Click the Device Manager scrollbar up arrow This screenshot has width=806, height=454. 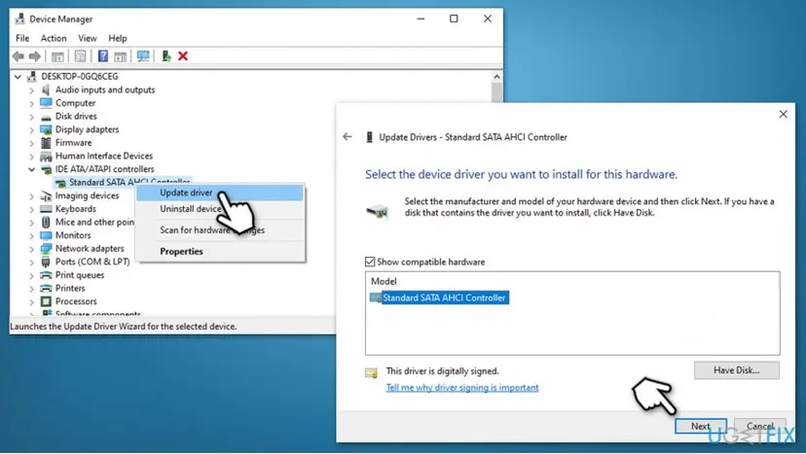pyautogui.click(x=496, y=77)
